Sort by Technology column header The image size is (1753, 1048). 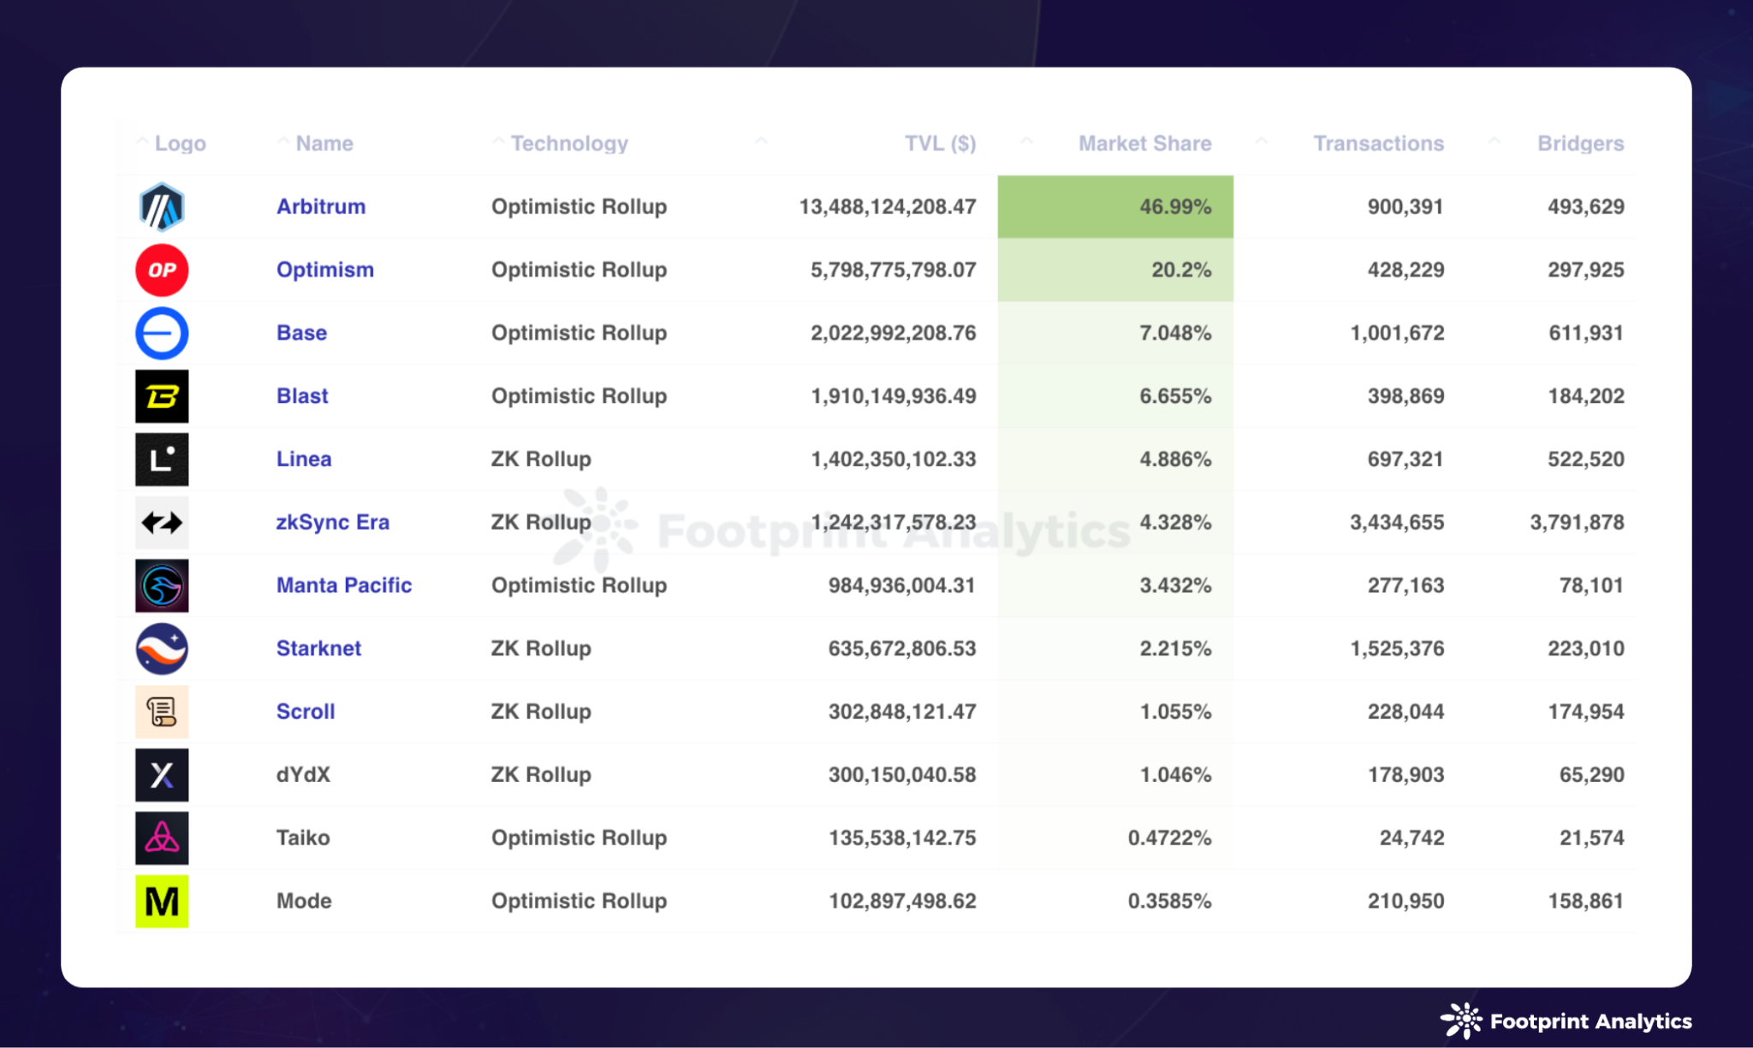569,144
